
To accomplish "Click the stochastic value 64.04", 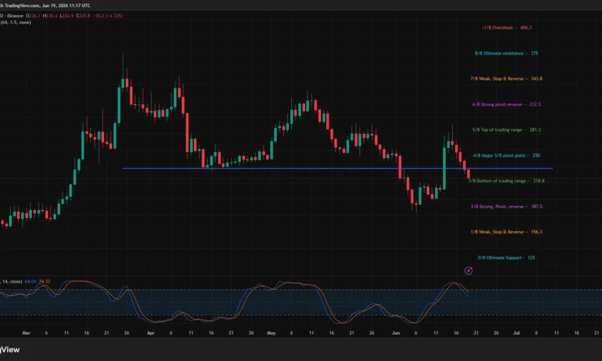I will [x=30, y=282].
